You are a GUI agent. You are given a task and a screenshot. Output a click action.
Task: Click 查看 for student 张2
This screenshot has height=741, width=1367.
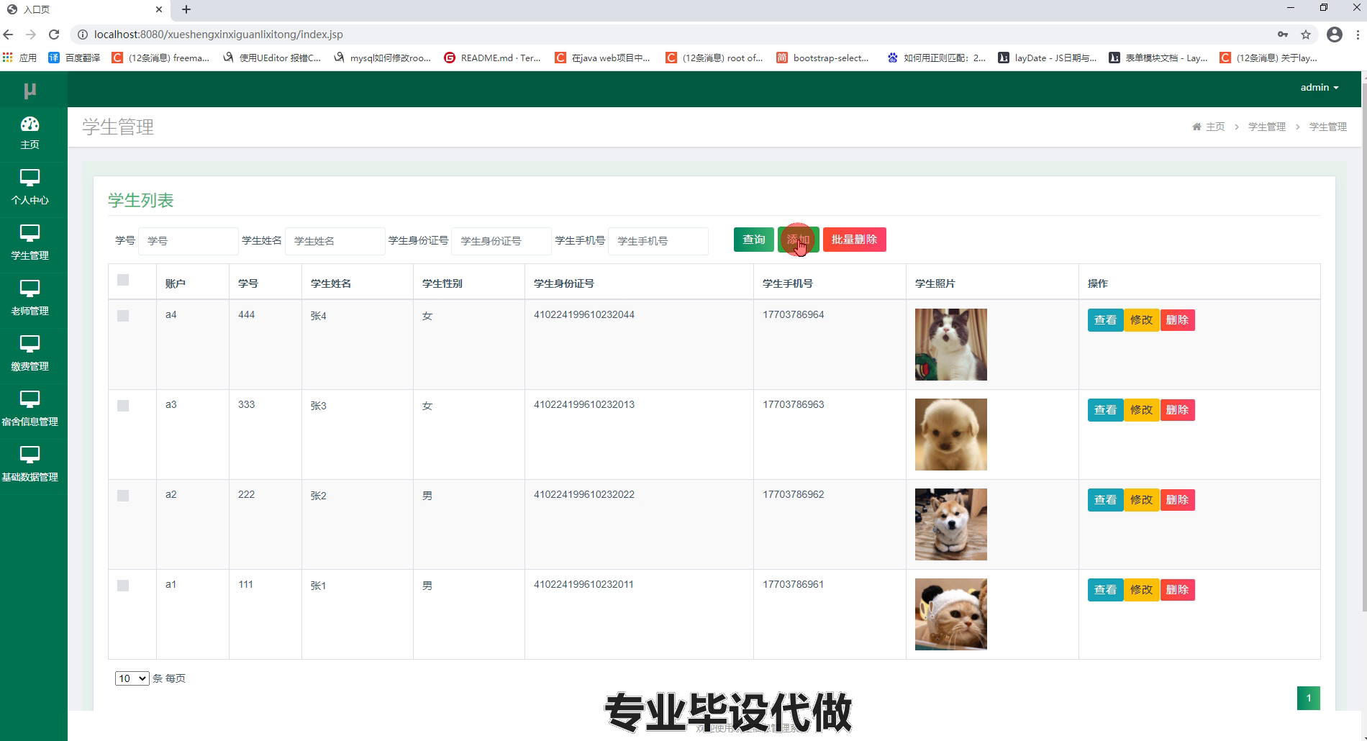click(1105, 500)
